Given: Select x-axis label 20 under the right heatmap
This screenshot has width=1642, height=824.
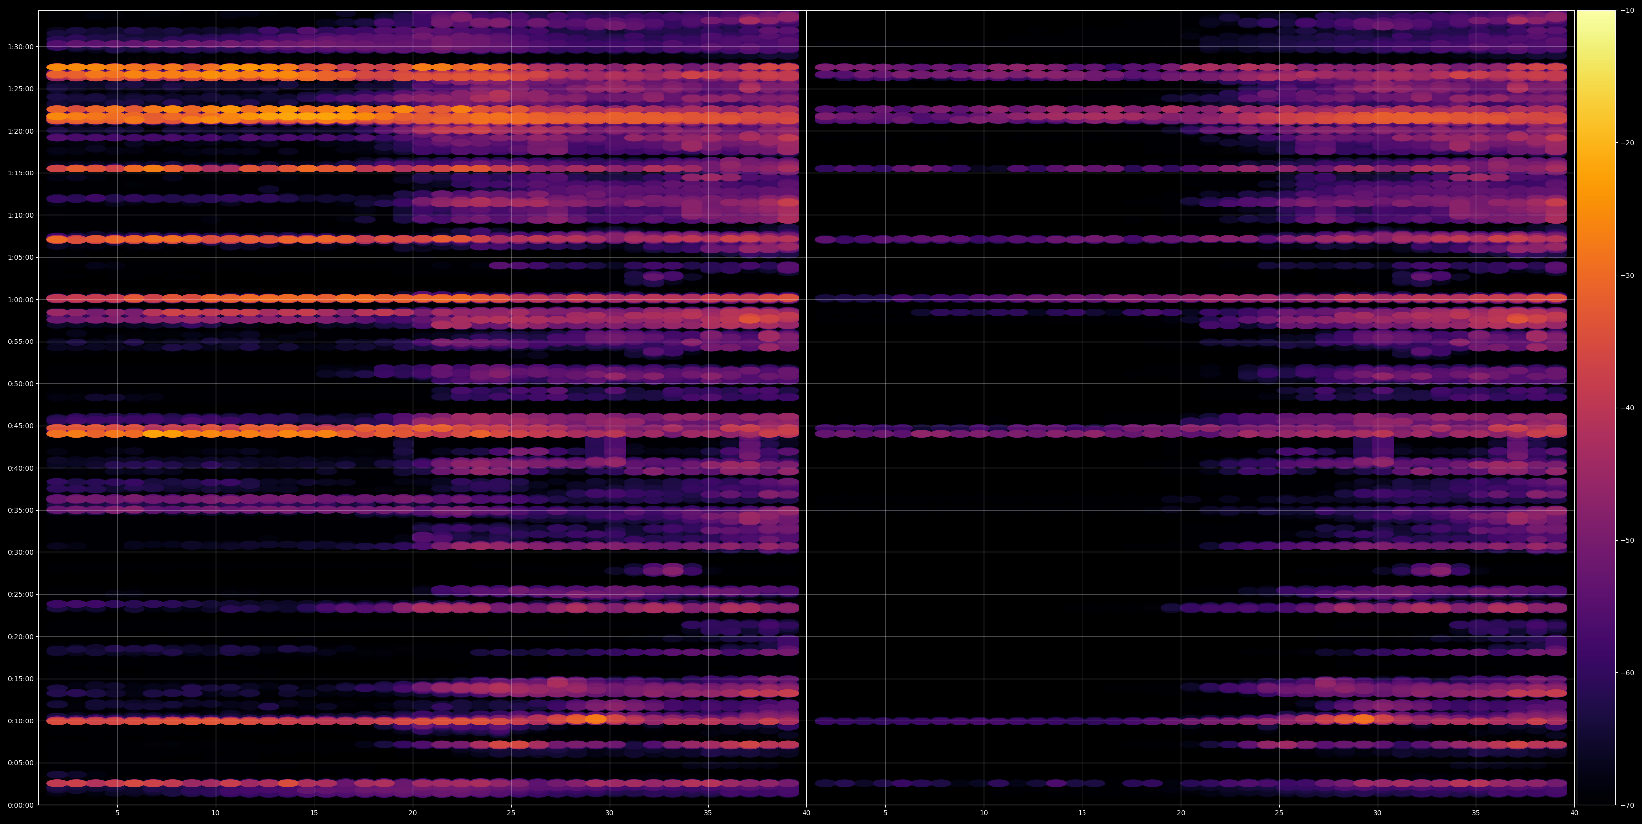Looking at the screenshot, I should point(1181,813).
